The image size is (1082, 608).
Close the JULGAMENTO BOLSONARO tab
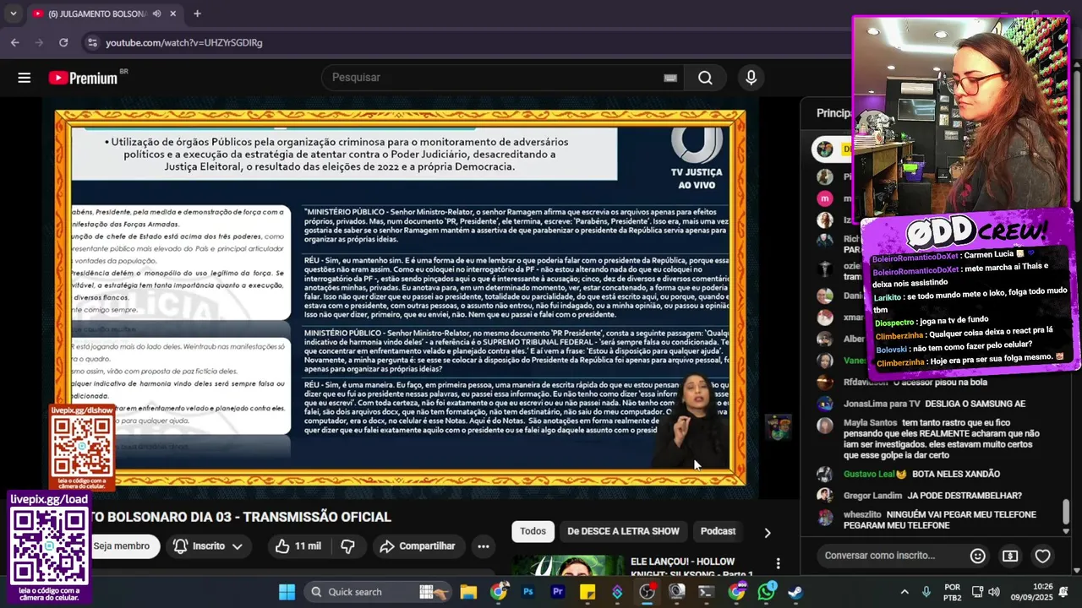coord(173,14)
